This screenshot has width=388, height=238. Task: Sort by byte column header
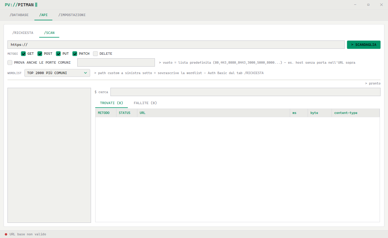pyautogui.click(x=320, y=113)
